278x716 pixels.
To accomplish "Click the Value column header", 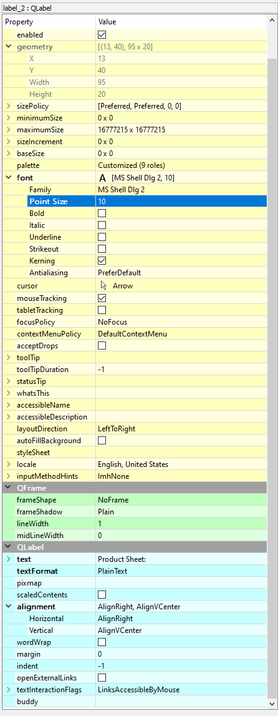I will [x=181, y=22].
